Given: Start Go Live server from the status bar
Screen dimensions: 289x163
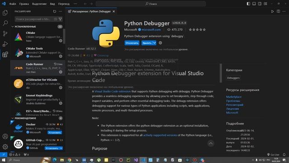Looking at the screenshot, I should (x=273, y=154).
